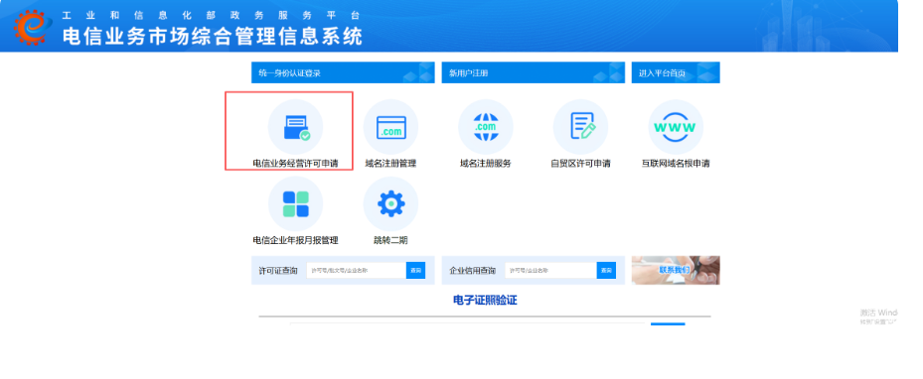This screenshot has height=379, width=923.
Task: Click the 许可证查询 label
Action: (278, 271)
